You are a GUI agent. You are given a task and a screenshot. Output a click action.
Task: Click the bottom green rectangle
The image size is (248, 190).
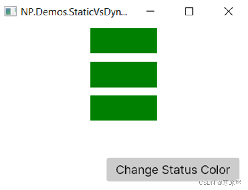[124, 108]
